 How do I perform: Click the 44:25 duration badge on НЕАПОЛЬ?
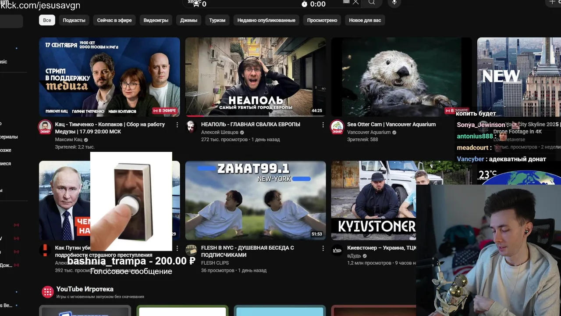click(317, 111)
